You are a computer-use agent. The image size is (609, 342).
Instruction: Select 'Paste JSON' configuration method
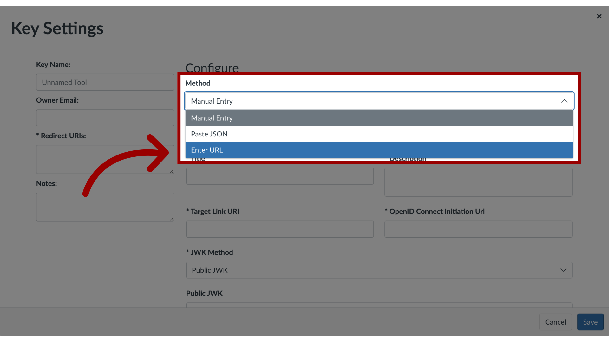click(x=379, y=134)
